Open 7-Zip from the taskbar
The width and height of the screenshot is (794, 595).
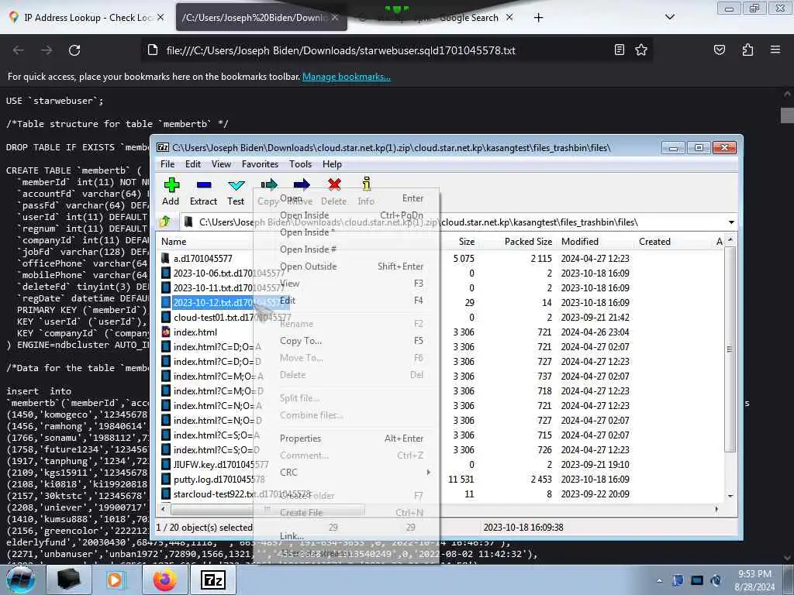pos(212,580)
